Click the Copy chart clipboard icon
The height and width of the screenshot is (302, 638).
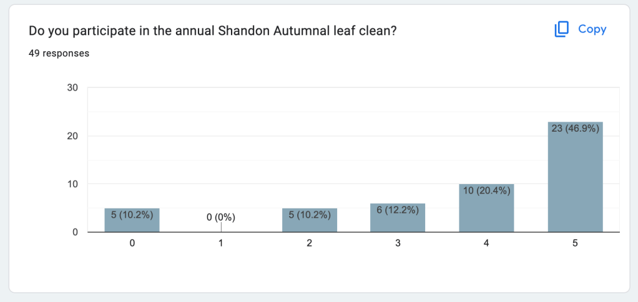click(562, 29)
